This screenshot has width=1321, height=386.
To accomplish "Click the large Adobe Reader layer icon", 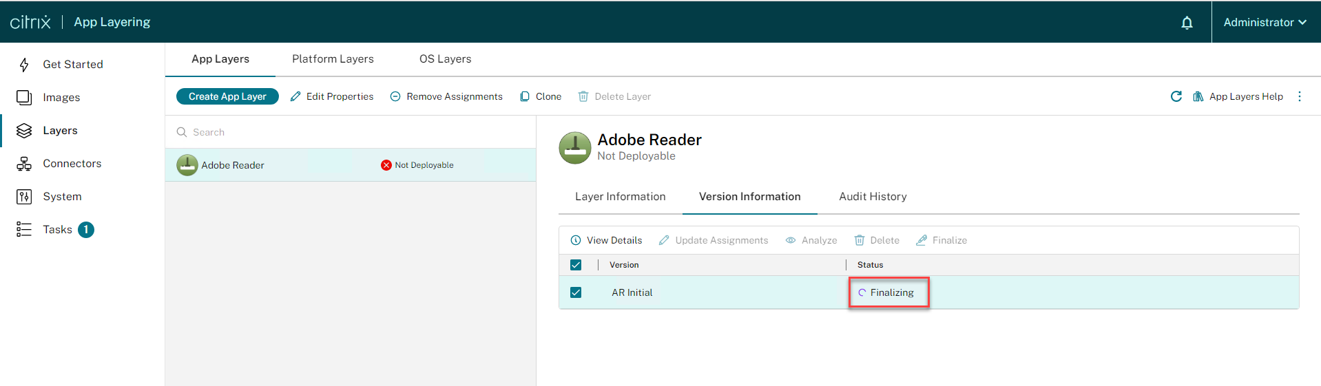I will [575, 148].
